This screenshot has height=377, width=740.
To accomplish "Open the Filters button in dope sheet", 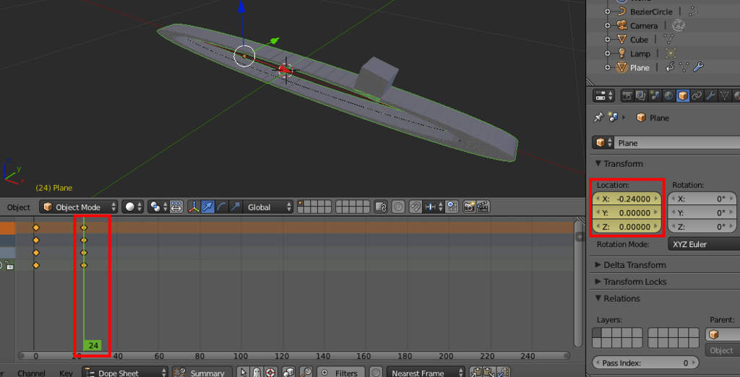I will click(x=340, y=373).
